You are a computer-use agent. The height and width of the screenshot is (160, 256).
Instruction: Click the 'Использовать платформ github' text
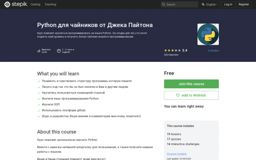pyautogui.click(x=64, y=111)
